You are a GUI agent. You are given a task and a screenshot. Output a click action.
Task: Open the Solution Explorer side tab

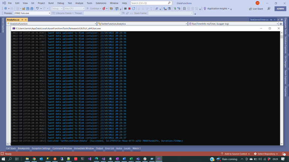tap(286, 45)
